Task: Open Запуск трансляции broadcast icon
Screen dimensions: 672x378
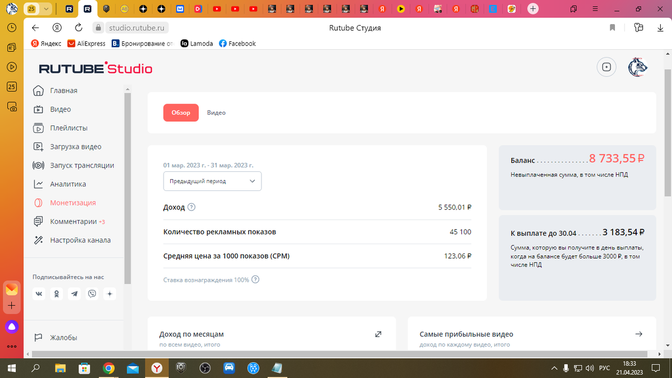Action: tap(38, 165)
